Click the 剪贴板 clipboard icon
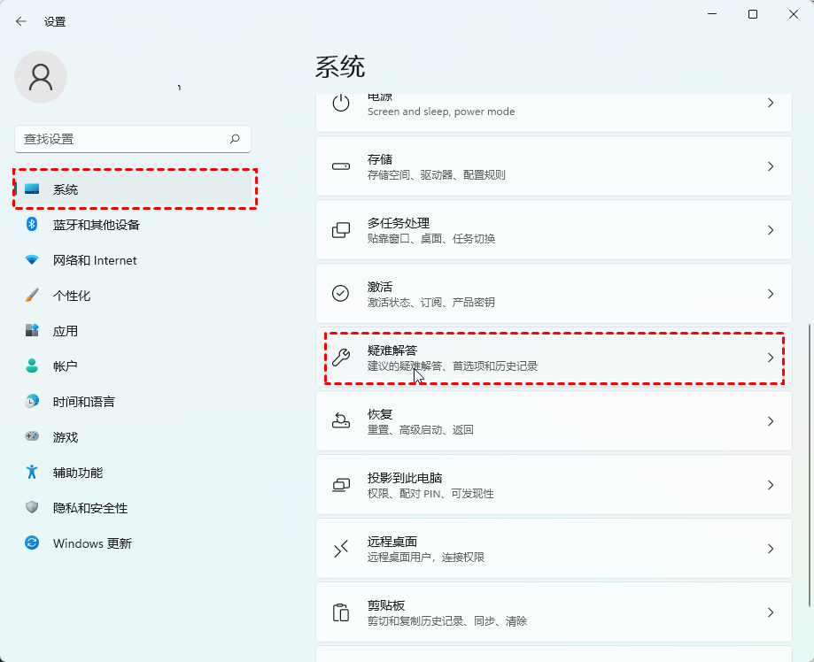814x662 pixels. (x=341, y=612)
